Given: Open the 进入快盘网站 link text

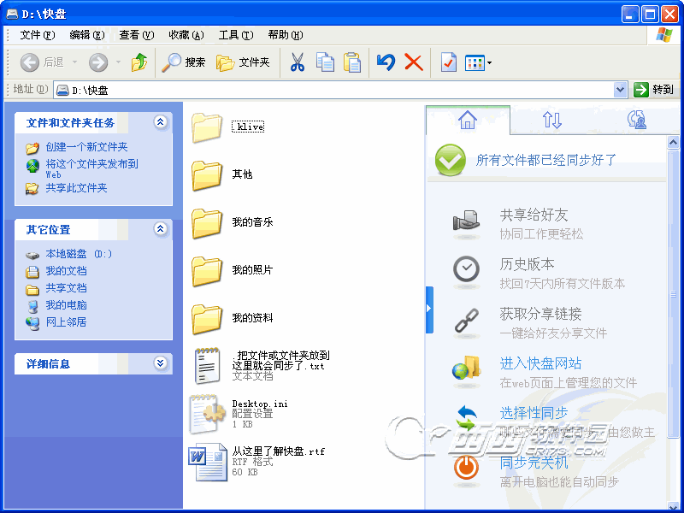Looking at the screenshot, I should [540, 363].
